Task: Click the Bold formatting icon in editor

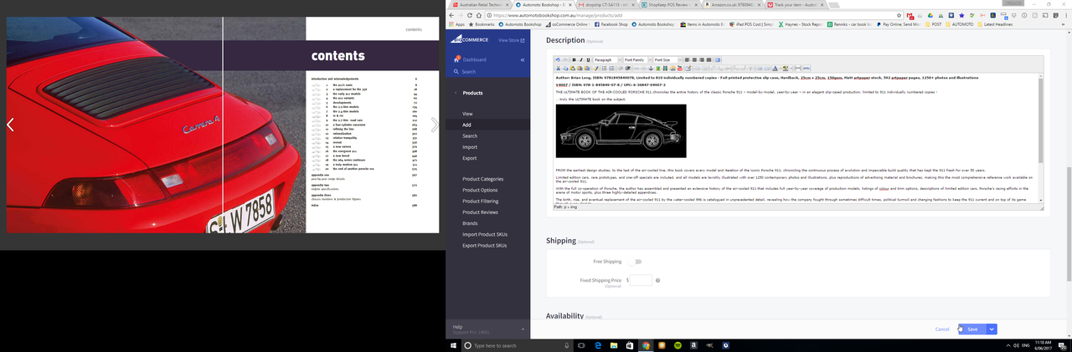Action: click(575, 60)
